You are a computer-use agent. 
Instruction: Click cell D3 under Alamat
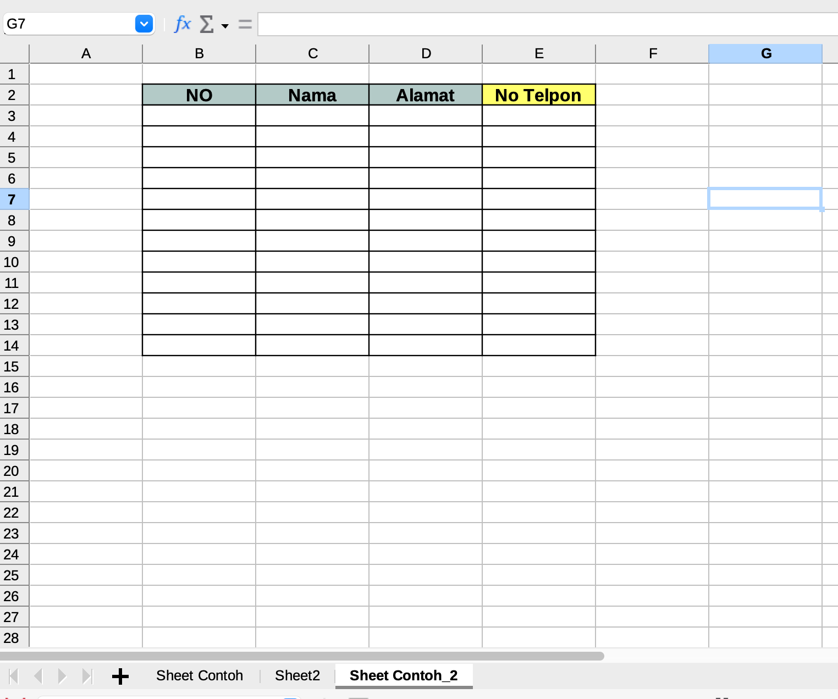426,116
